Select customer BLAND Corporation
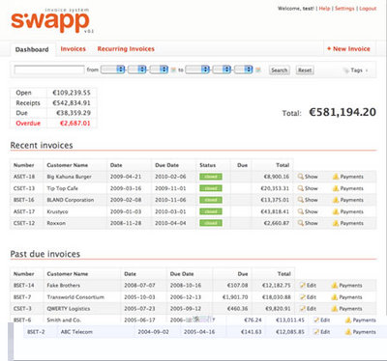Screen dimensions: 387x361 [x=71, y=200]
